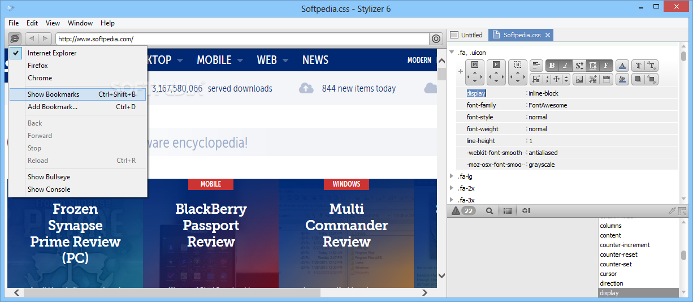Click the background repeat icon
693x302 pixels.
click(x=606, y=79)
